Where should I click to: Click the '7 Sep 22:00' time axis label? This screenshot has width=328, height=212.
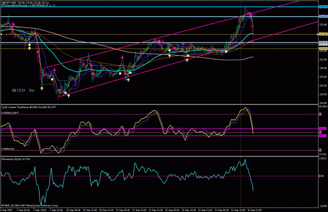(x=56, y=210)
